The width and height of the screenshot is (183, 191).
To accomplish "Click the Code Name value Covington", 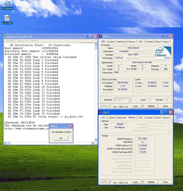I will pos(124,51).
